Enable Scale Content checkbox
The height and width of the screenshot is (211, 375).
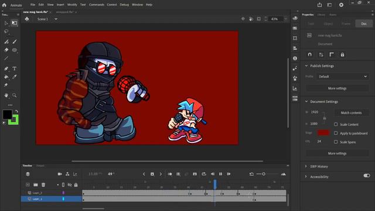tap(336, 124)
